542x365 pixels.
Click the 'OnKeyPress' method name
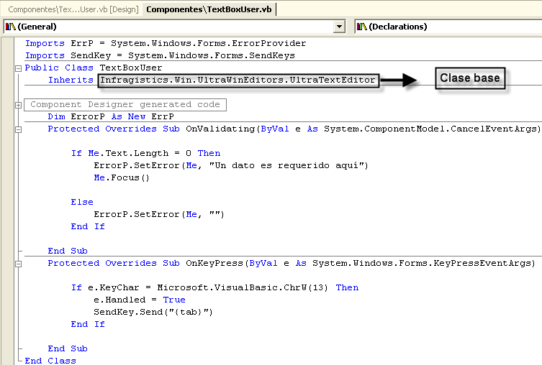pyautogui.click(x=214, y=263)
